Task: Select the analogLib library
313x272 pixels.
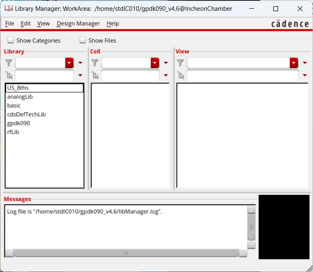Action: tap(44, 97)
